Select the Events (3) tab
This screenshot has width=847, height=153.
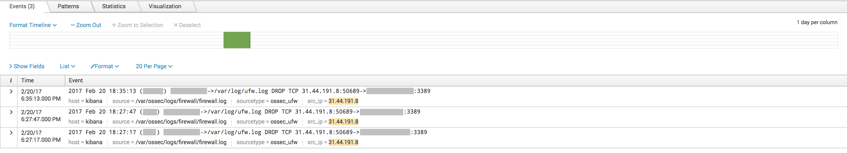22,6
